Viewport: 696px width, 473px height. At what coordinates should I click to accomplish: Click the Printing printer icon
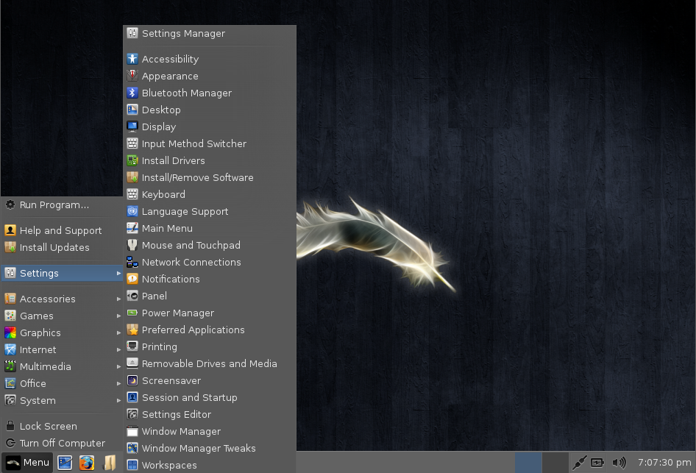click(x=132, y=346)
